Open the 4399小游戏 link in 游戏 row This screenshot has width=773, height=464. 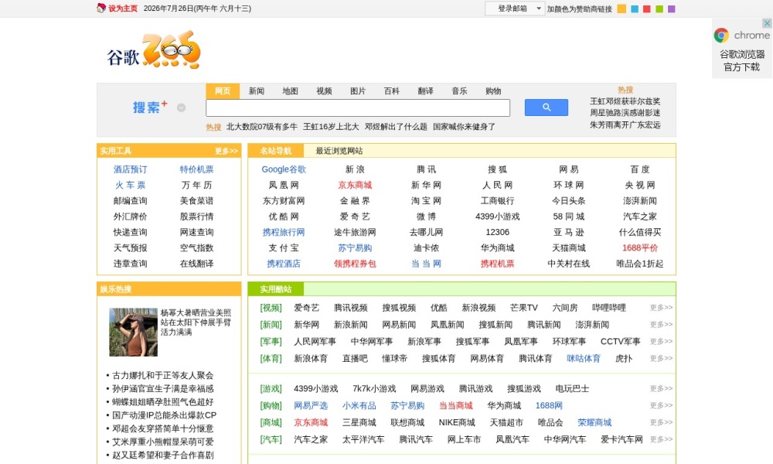coord(316,388)
